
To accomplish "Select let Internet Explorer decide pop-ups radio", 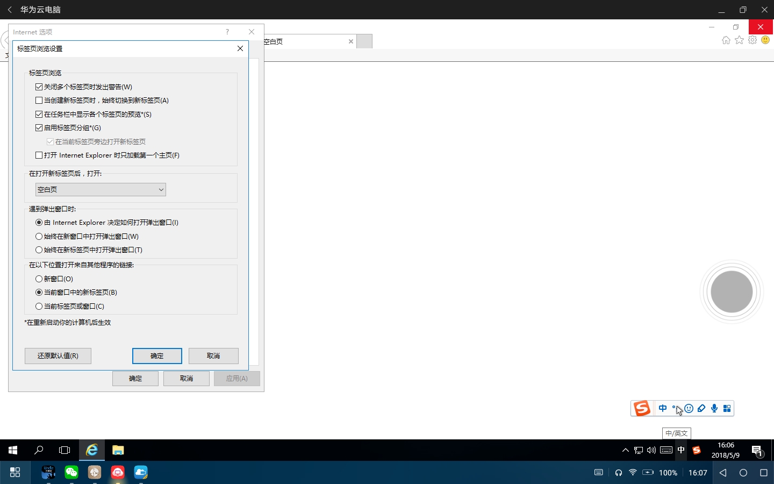I will coord(106,223).
